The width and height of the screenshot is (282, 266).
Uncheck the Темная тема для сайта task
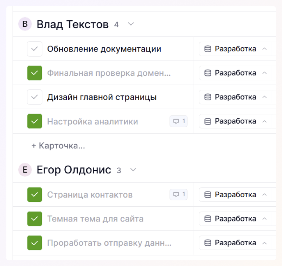[34, 219]
